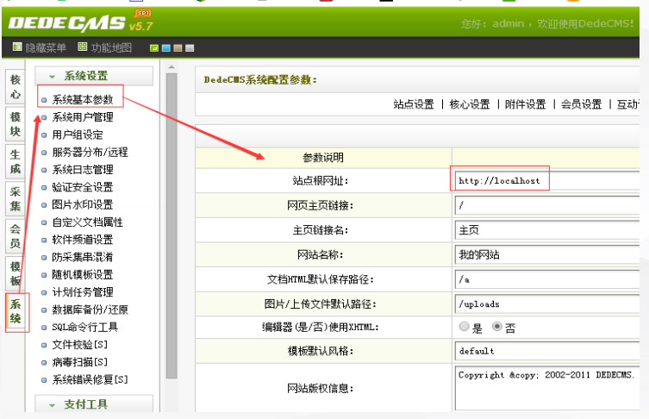Open SQL命令行工具 menu item
Image resolution: width=649 pixels, height=419 pixels.
point(84,327)
